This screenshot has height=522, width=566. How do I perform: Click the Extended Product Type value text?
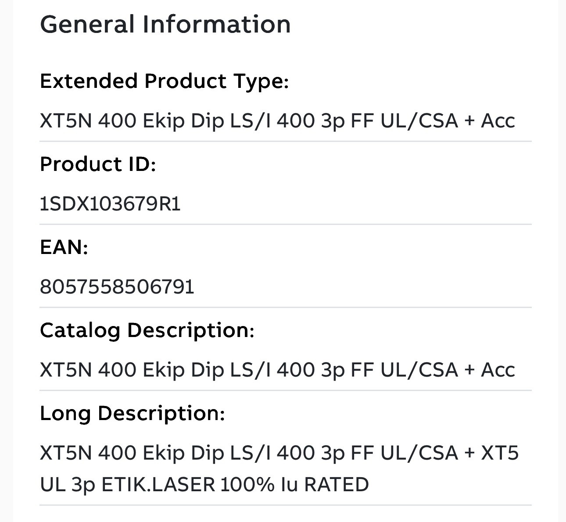277,121
